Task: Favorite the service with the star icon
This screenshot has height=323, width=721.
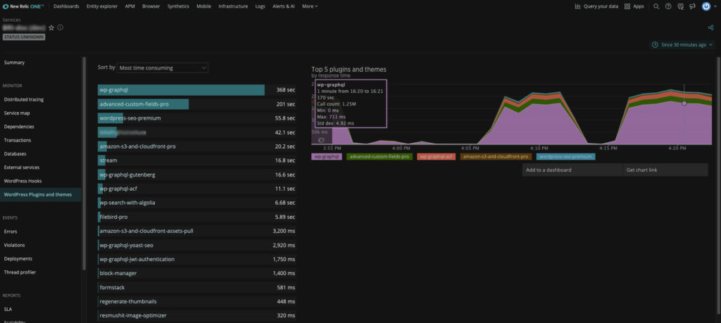Action: click(51, 27)
